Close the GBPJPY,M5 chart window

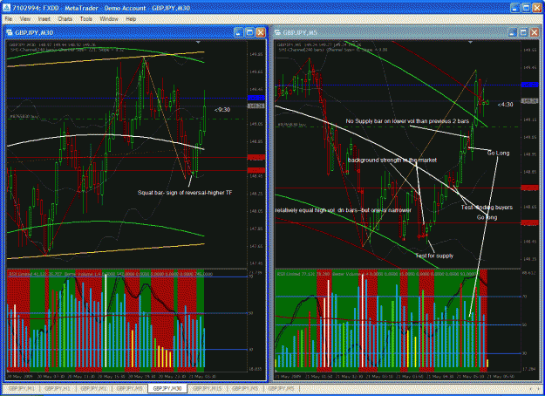[535, 32]
